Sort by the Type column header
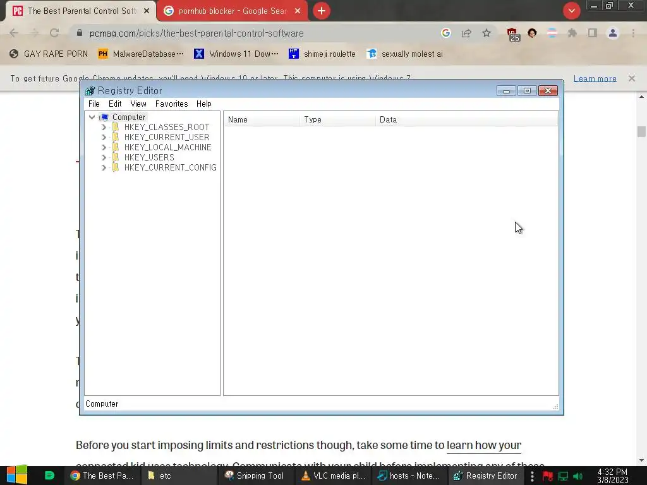This screenshot has width=647, height=485. pyautogui.click(x=337, y=119)
